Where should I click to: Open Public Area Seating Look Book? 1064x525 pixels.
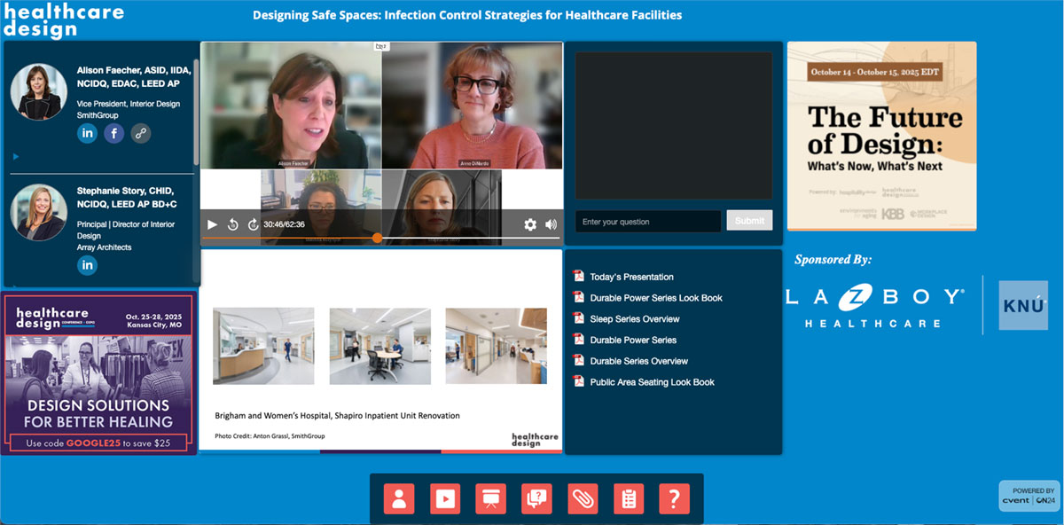pyautogui.click(x=652, y=382)
